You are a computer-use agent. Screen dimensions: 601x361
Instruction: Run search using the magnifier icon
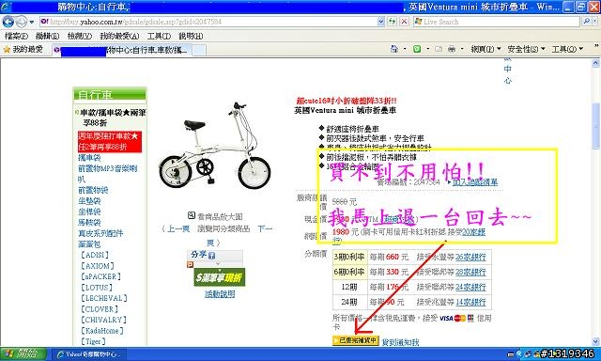tap(586, 22)
